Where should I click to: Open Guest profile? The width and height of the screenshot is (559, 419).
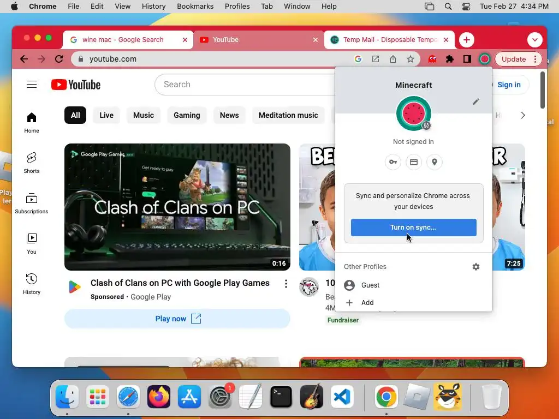coord(414,285)
